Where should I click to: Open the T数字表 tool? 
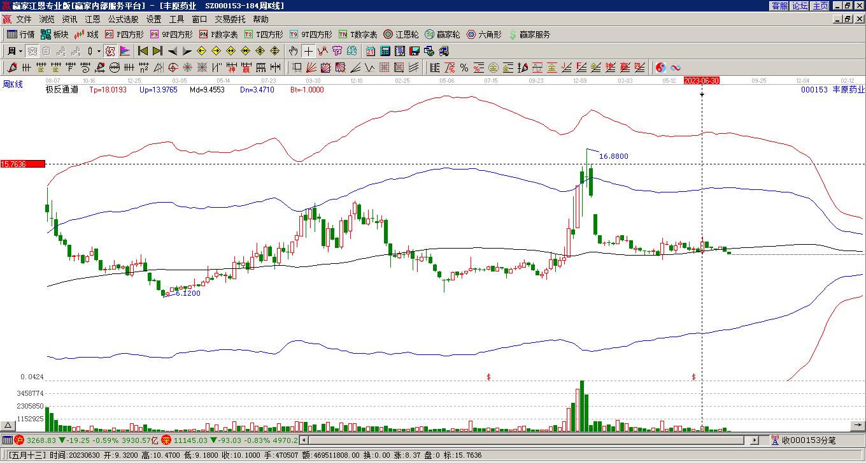(x=358, y=34)
